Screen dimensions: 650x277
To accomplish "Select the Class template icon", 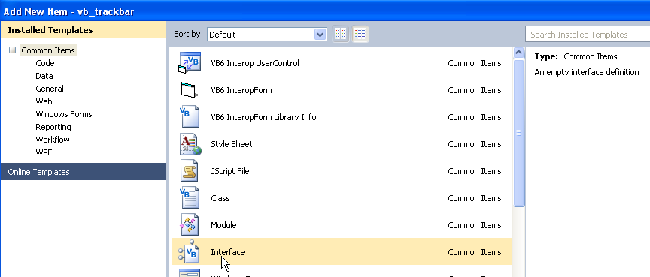I will pyautogui.click(x=190, y=198).
